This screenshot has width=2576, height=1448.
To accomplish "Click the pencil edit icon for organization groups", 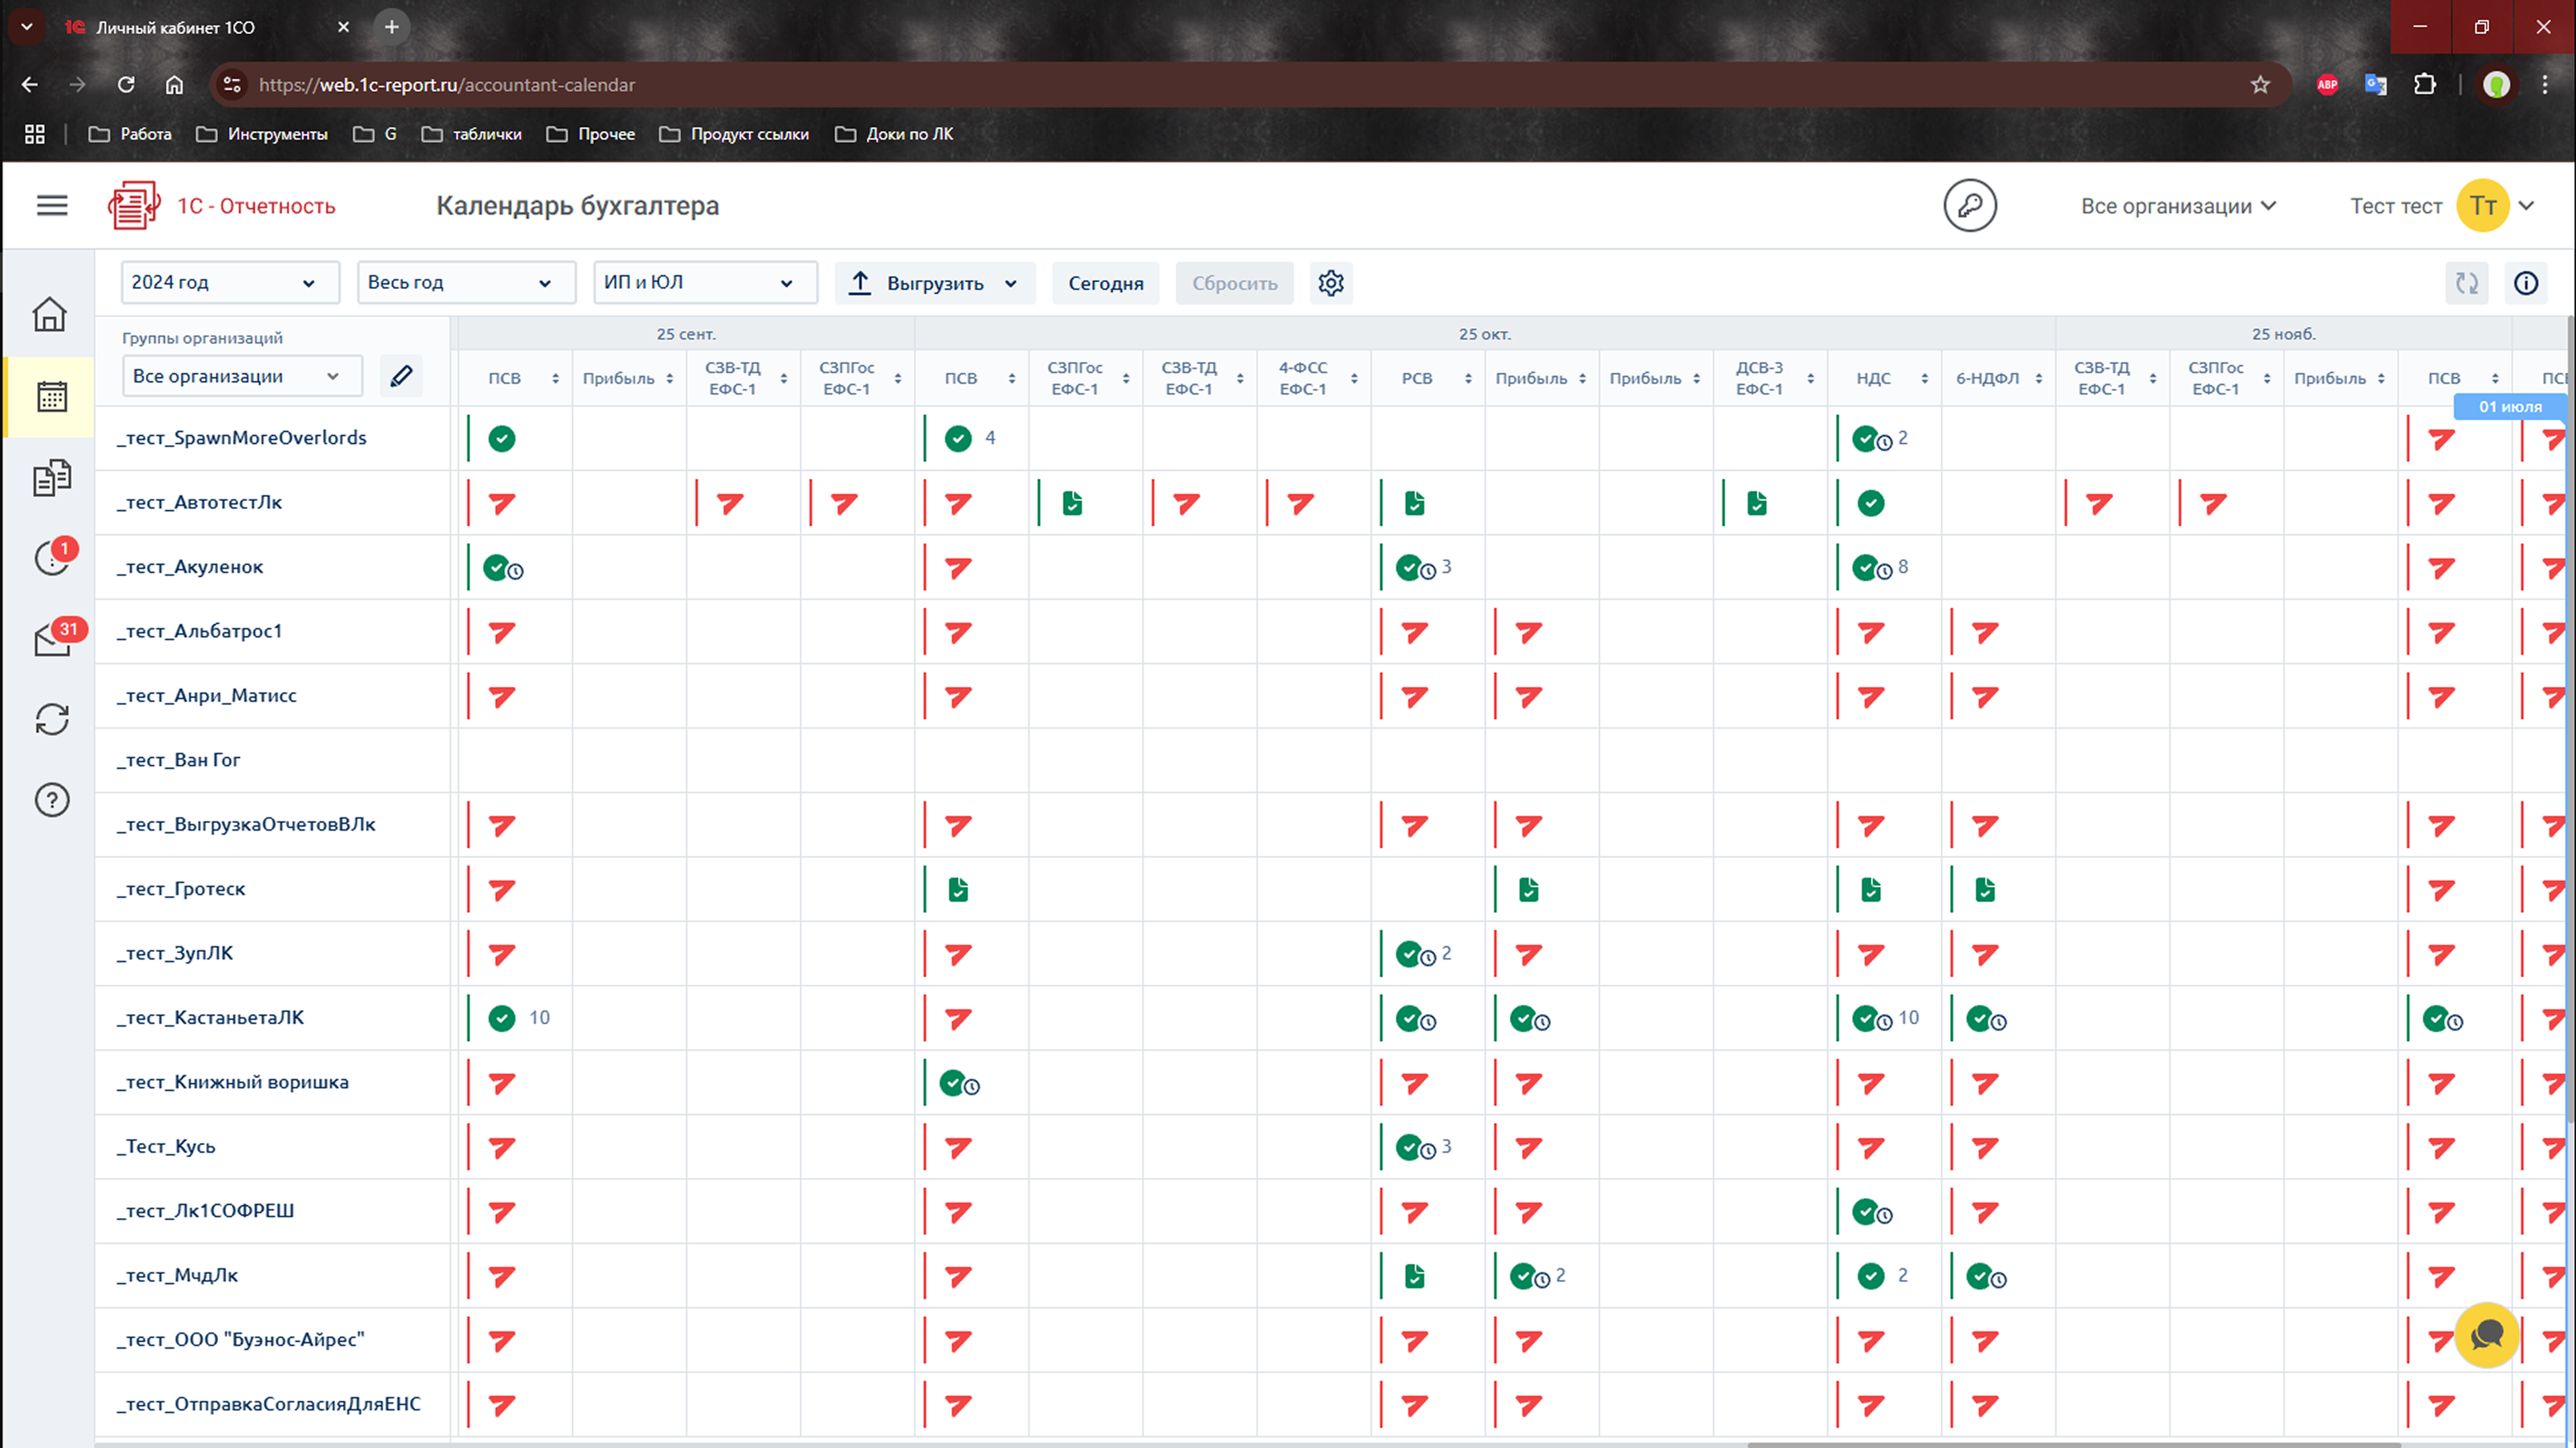I will (x=401, y=376).
